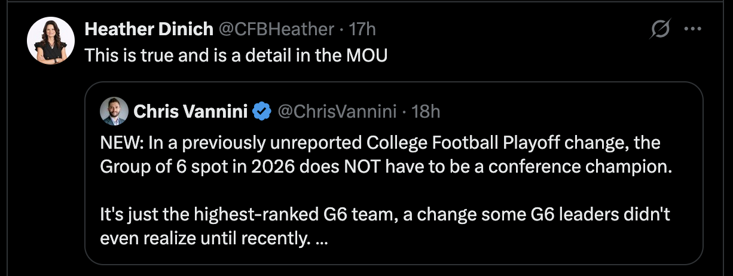The width and height of the screenshot is (733, 276).
Task: Open the three-dot More options menu
Action: pyautogui.click(x=692, y=29)
